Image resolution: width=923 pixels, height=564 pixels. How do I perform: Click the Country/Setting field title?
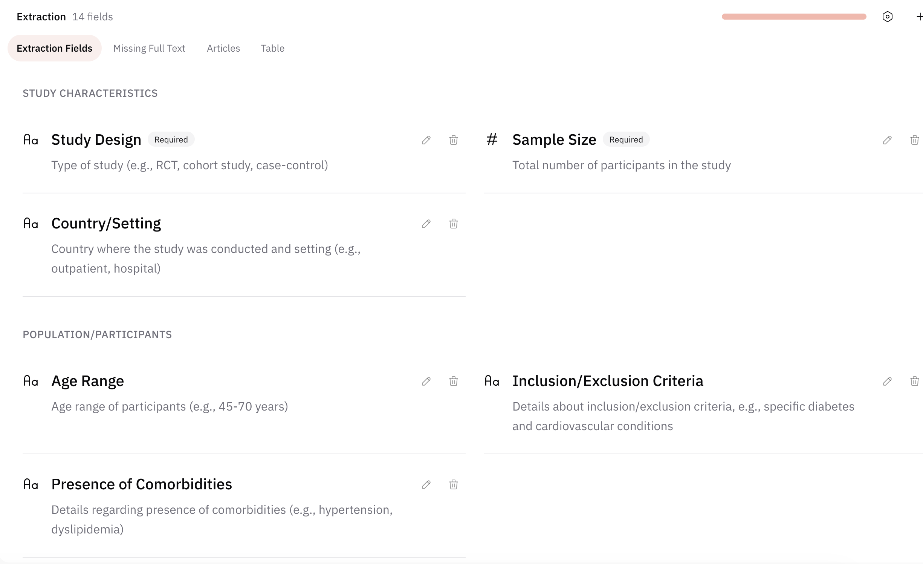106,224
